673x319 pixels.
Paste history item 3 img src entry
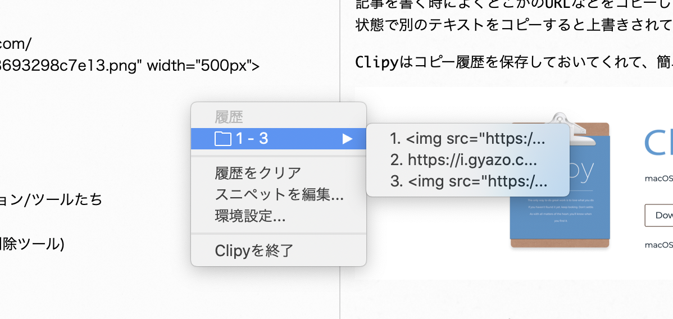[468, 181]
